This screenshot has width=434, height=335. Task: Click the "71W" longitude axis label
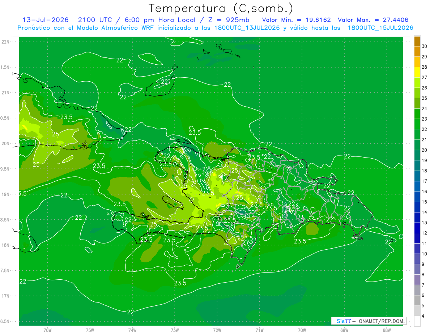click(259, 330)
